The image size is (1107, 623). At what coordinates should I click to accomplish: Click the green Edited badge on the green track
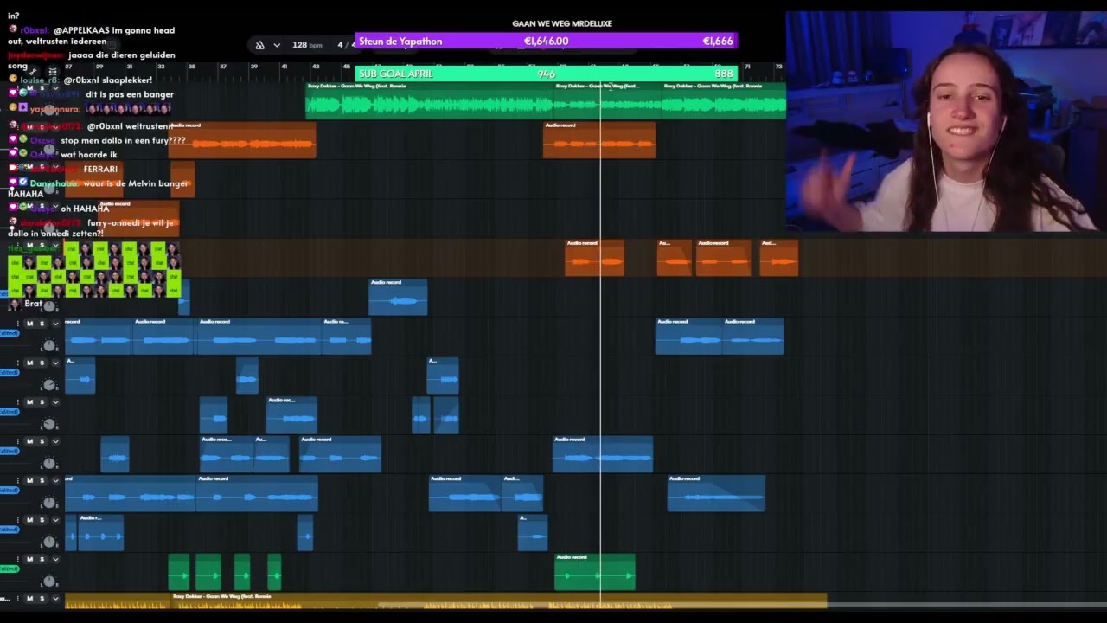tap(10, 568)
